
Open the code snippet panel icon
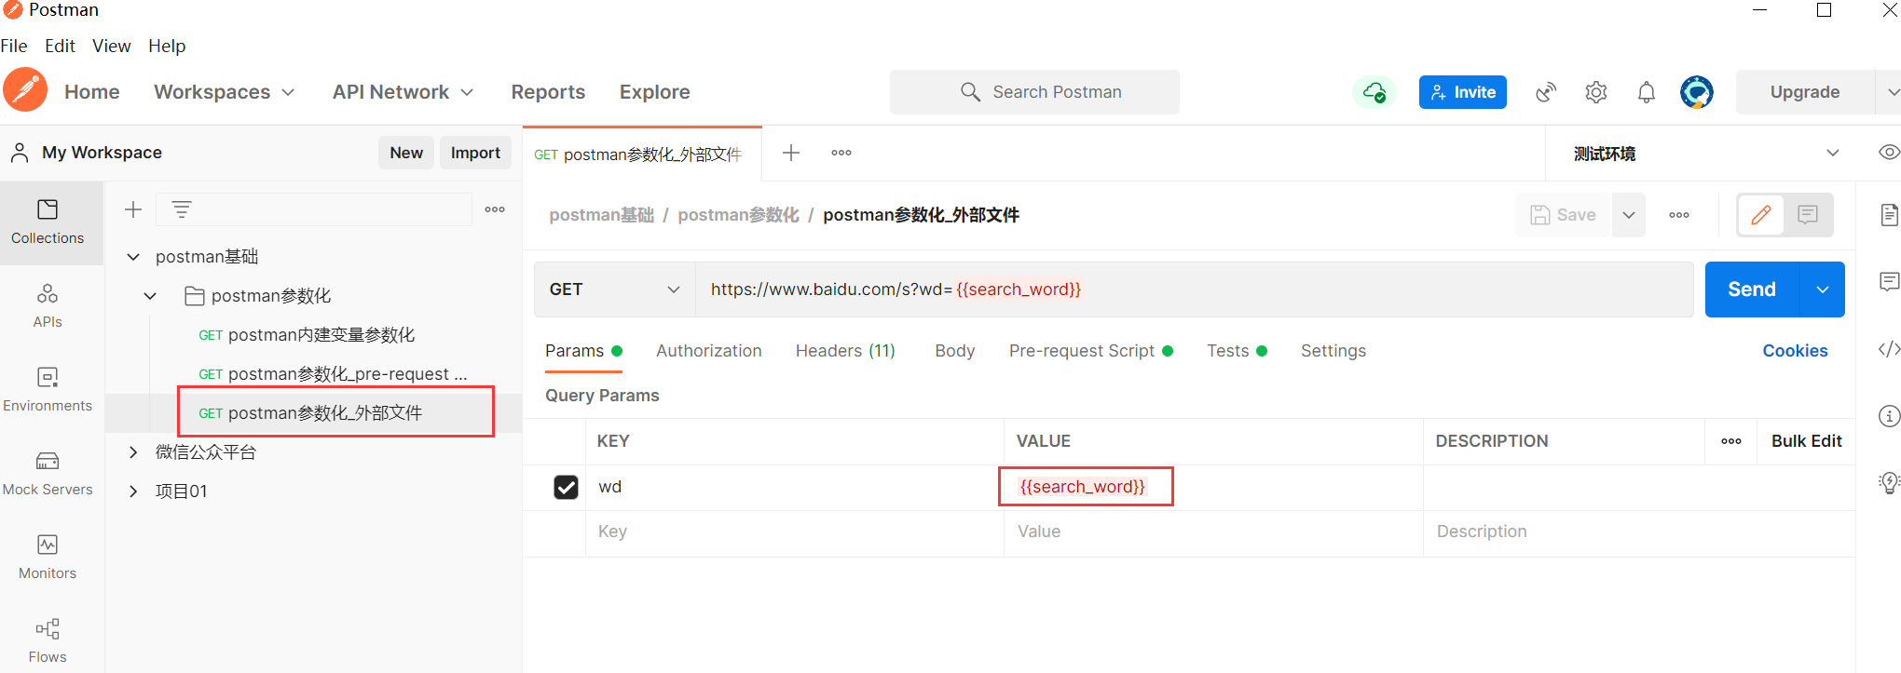tap(1889, 349)
